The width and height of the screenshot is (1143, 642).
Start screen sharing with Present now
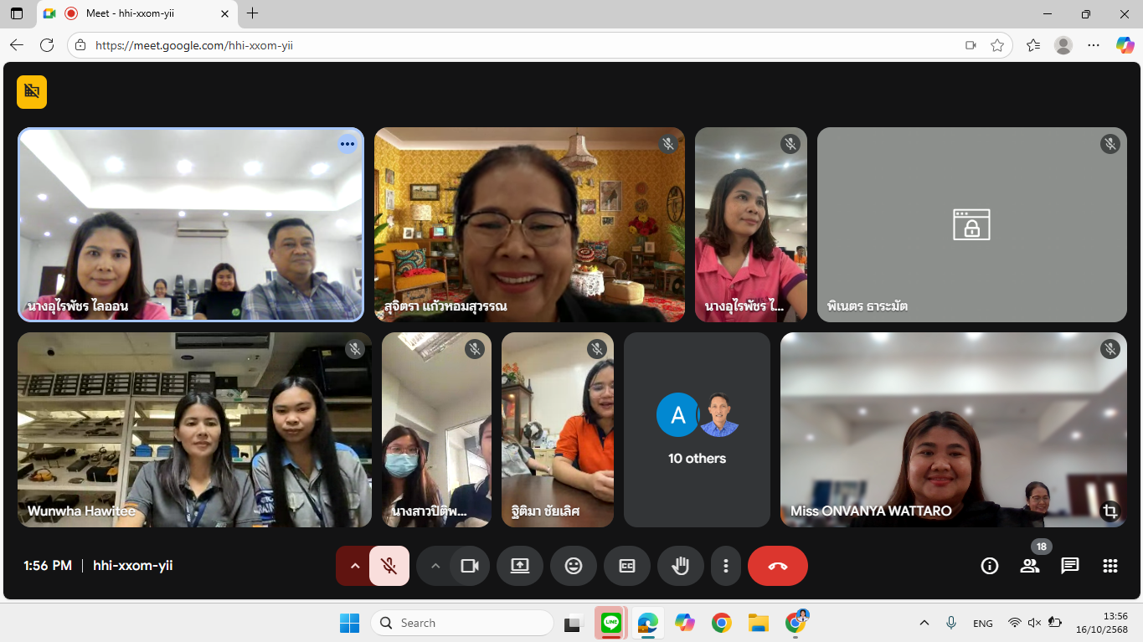519,566
